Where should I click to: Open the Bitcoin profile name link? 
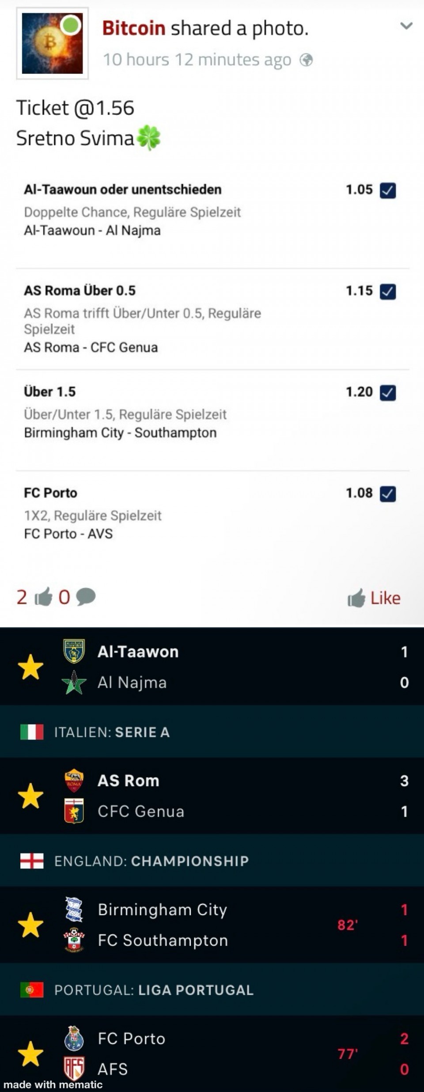pyautogui.click(x=133, y=28)
